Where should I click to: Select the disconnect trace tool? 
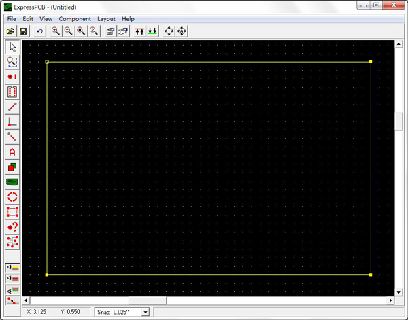(x=12, y=137)
